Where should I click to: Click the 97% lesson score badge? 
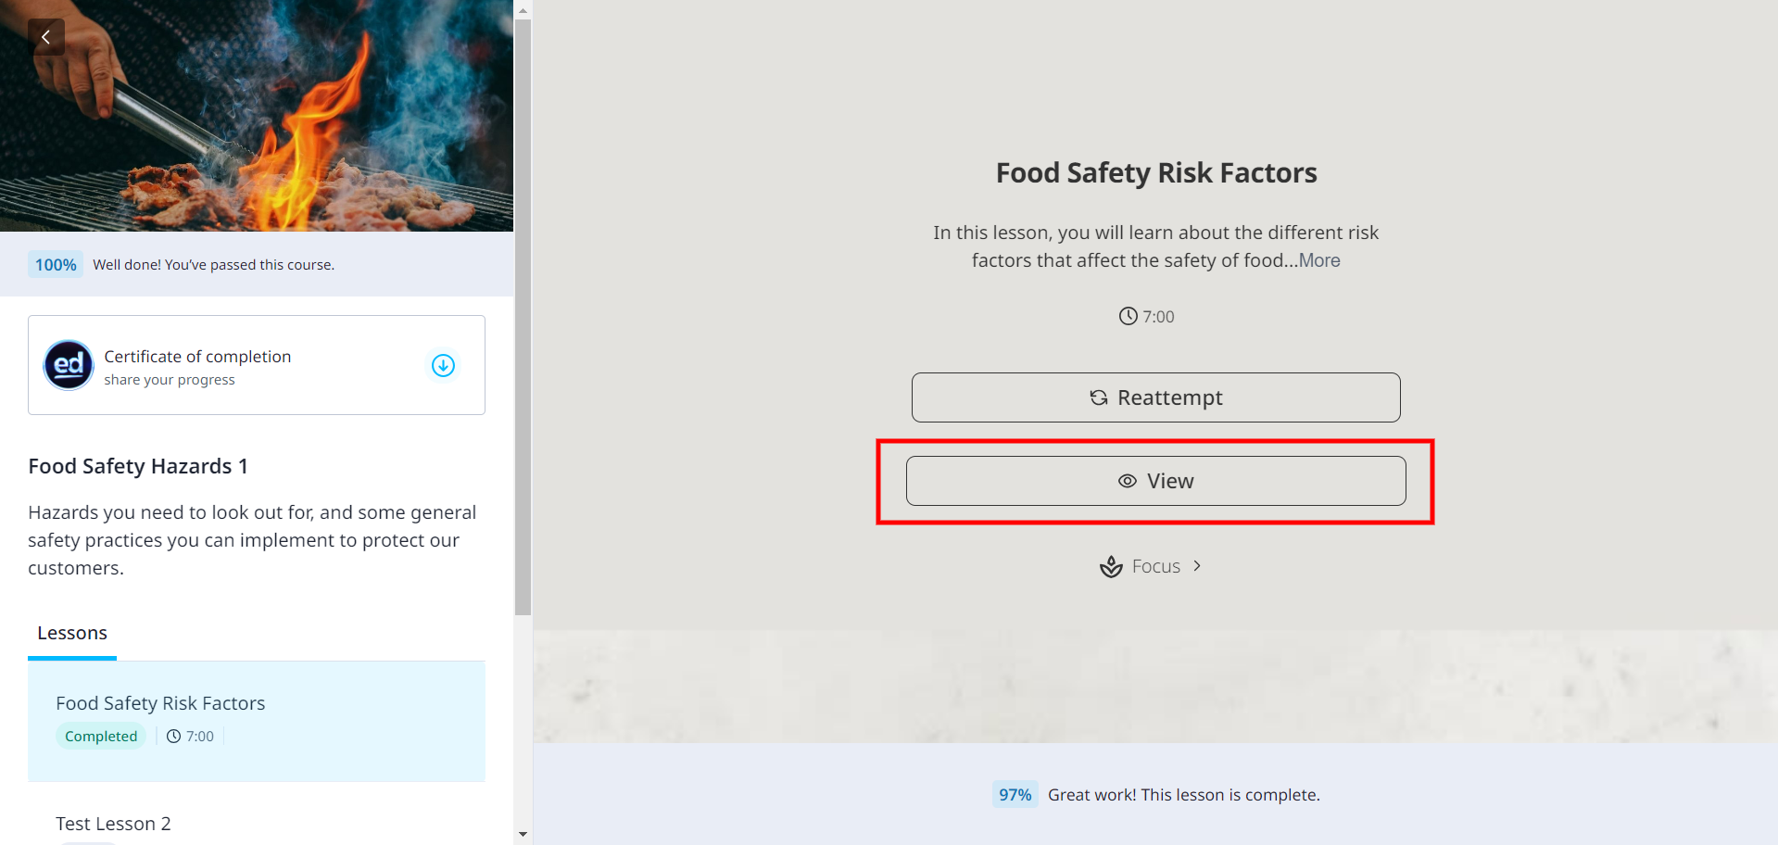[1015, 795]
